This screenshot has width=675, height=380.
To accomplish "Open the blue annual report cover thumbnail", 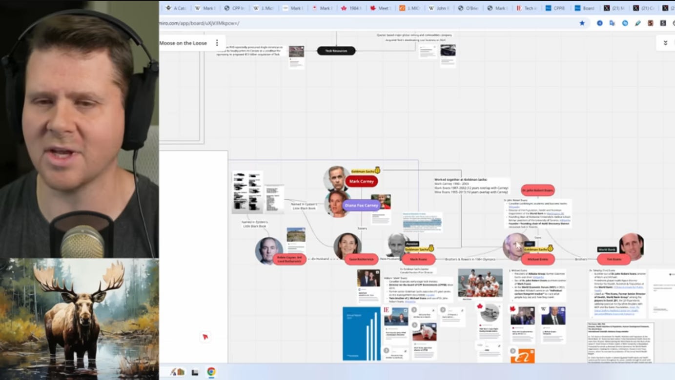I will [362, 334].
